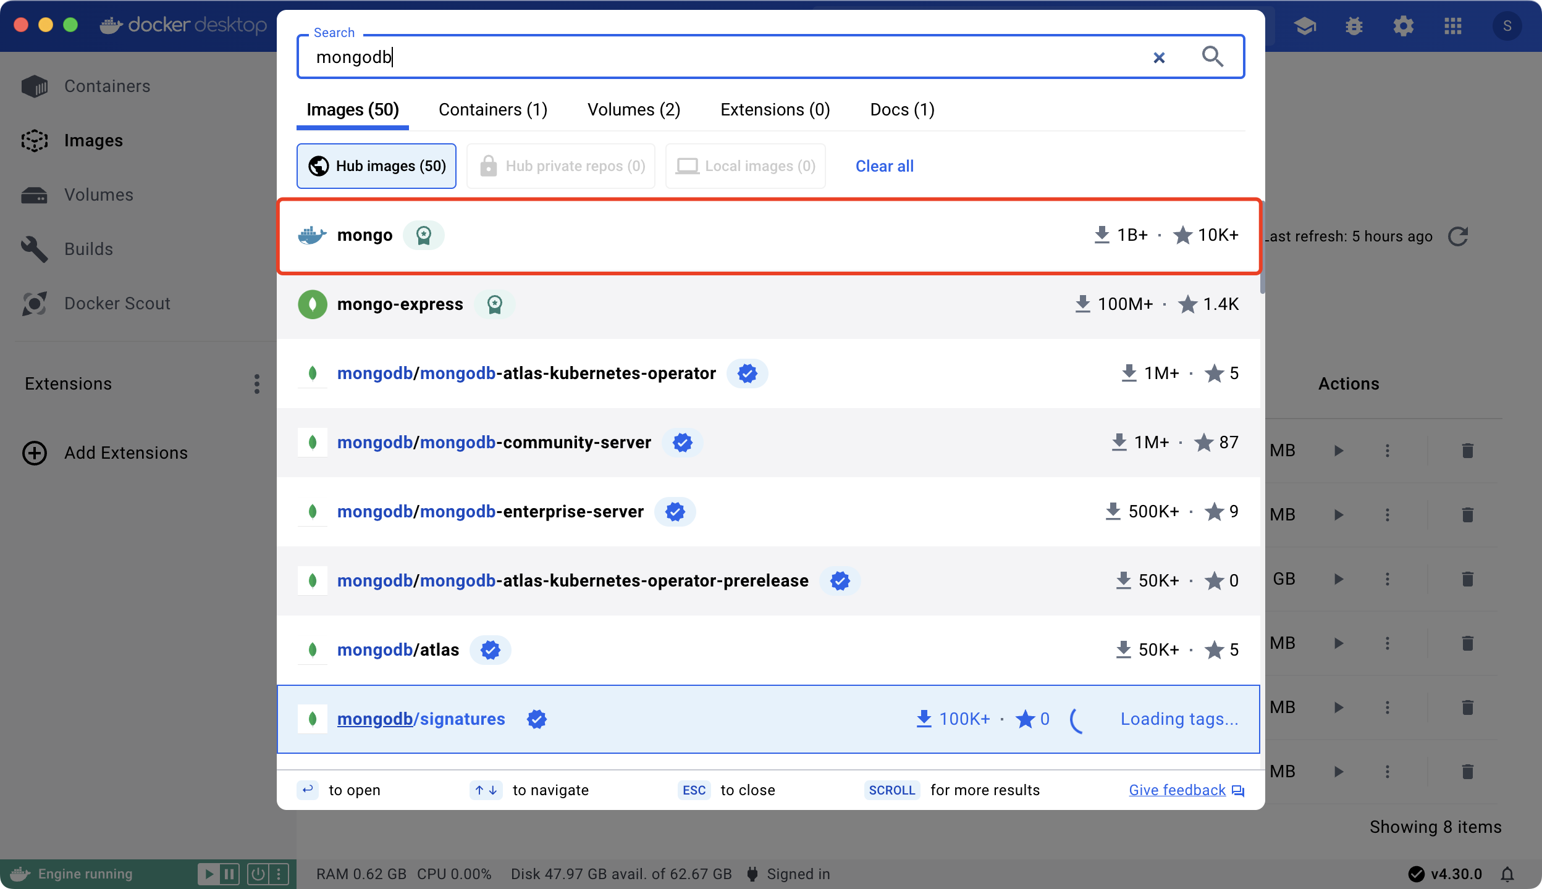Click the Clear all filters link

tap(885, 166)
